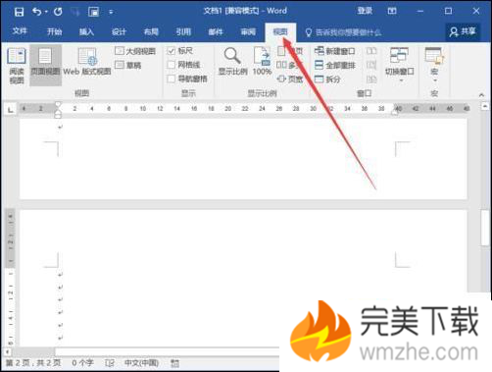Viewport: 492px width, 372px height.
Task: Switch to the 开始 Home tab
Action: (54, 31)
